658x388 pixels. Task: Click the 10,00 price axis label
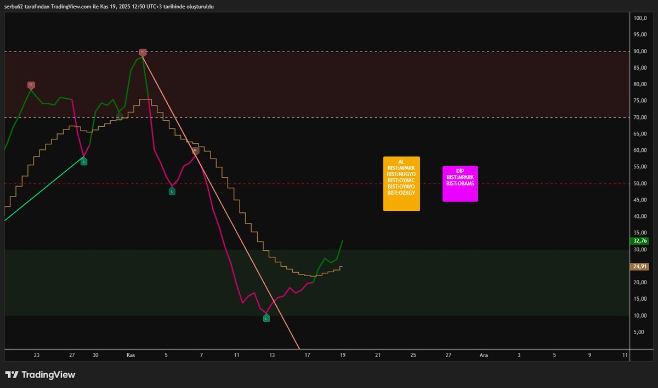tap(640, 316)
